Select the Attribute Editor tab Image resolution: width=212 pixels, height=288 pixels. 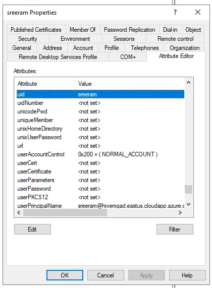coord(176,56)
